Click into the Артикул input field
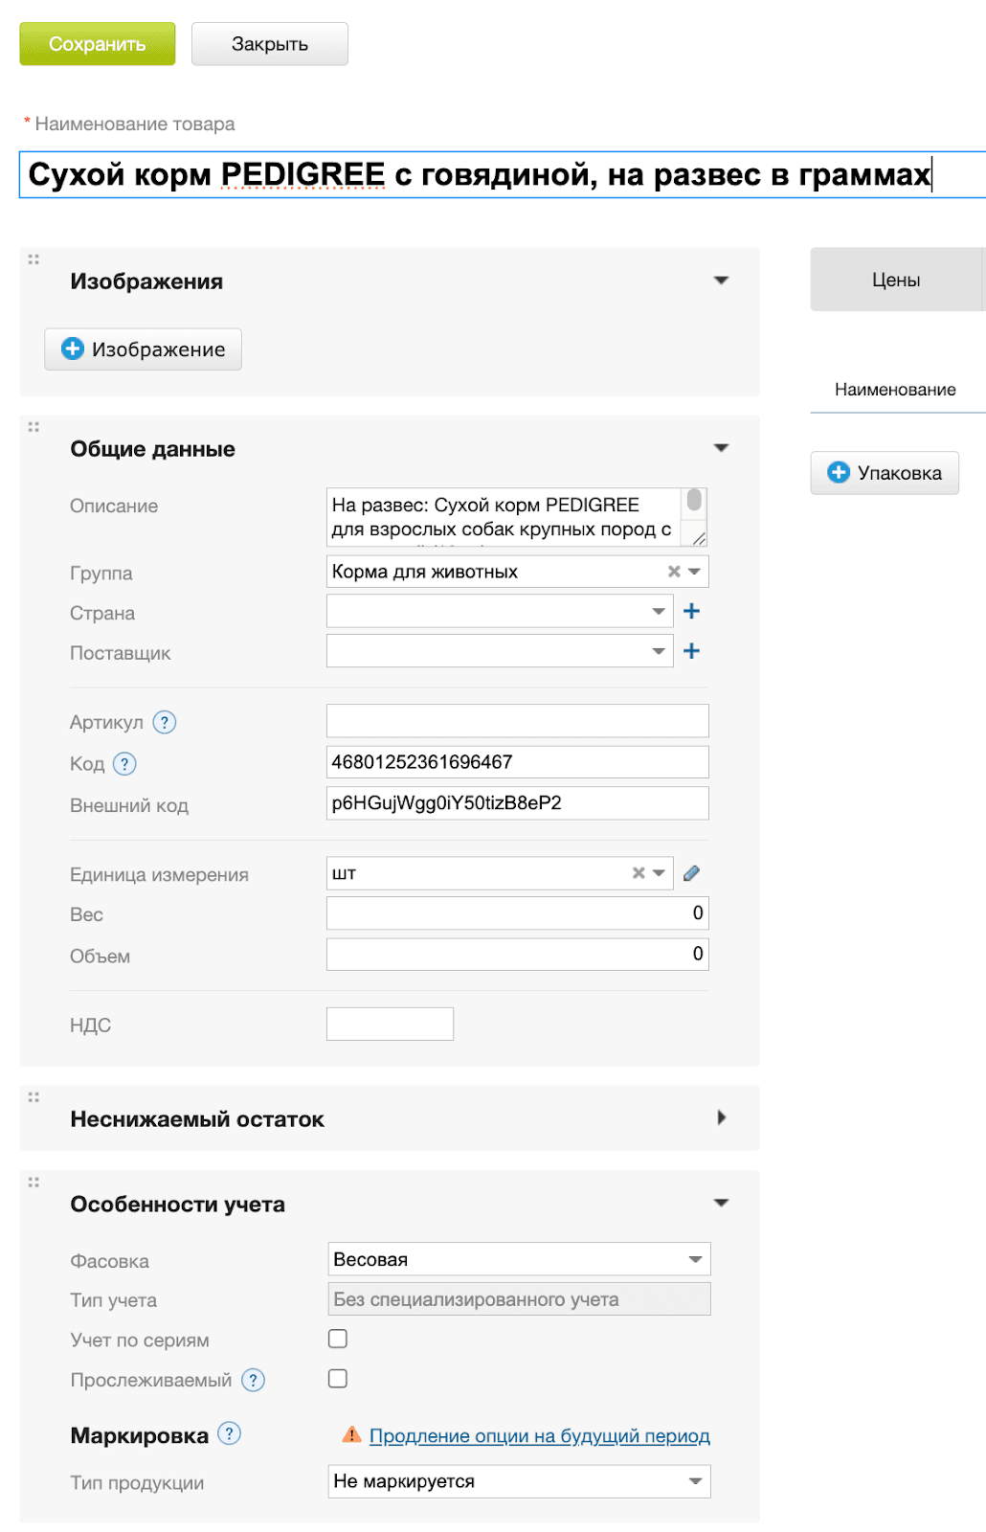This screenshot has width=986, height=1532. coord(517,721)
